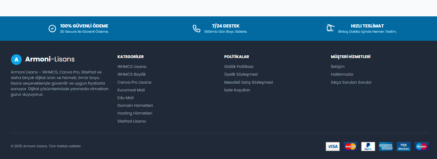The image size is (437, 159).
Task: Open the İletişim contact link
Action: [338, 67]
